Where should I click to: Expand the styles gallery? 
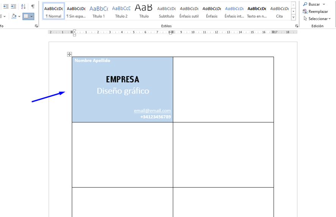[x=294, y=18]
